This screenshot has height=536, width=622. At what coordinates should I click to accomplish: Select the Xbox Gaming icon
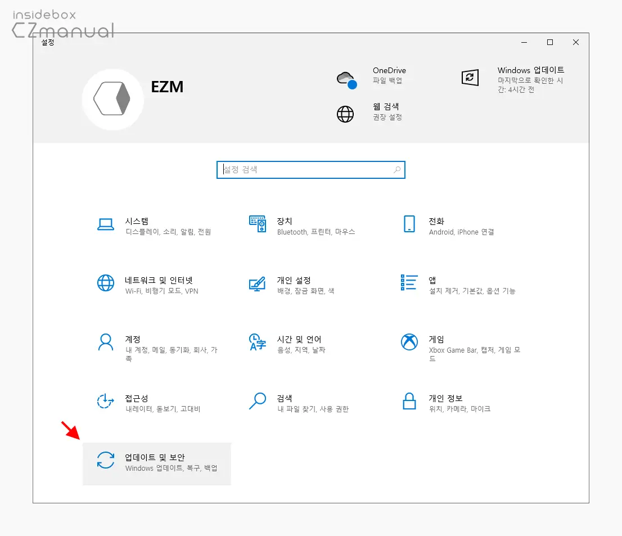tap(409, 342)
